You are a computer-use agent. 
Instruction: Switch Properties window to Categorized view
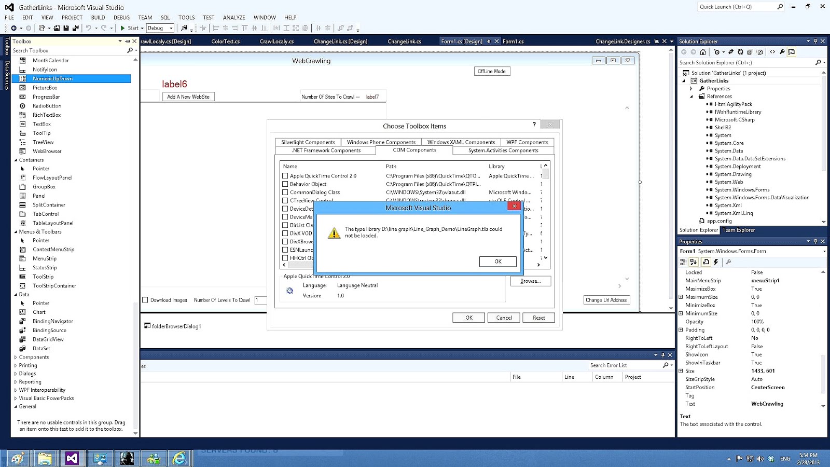684,262
